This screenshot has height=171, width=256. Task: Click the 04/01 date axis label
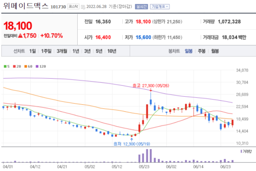(8, 167)
